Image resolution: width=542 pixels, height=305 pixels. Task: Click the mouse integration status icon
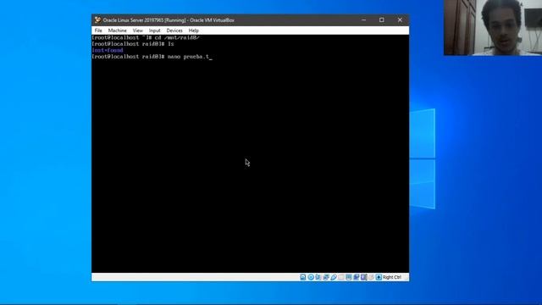point(371,277)
